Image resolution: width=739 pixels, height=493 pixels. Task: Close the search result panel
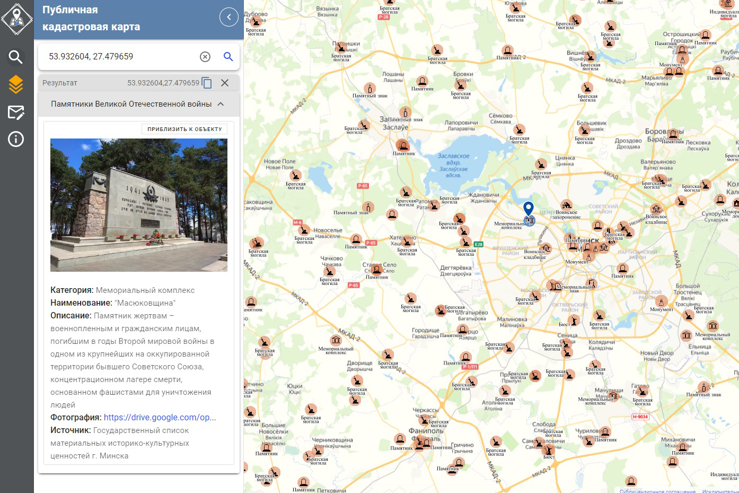(x=225, y=83)
